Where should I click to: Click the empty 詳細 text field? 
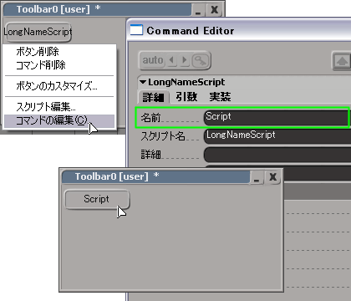(277, 154)
